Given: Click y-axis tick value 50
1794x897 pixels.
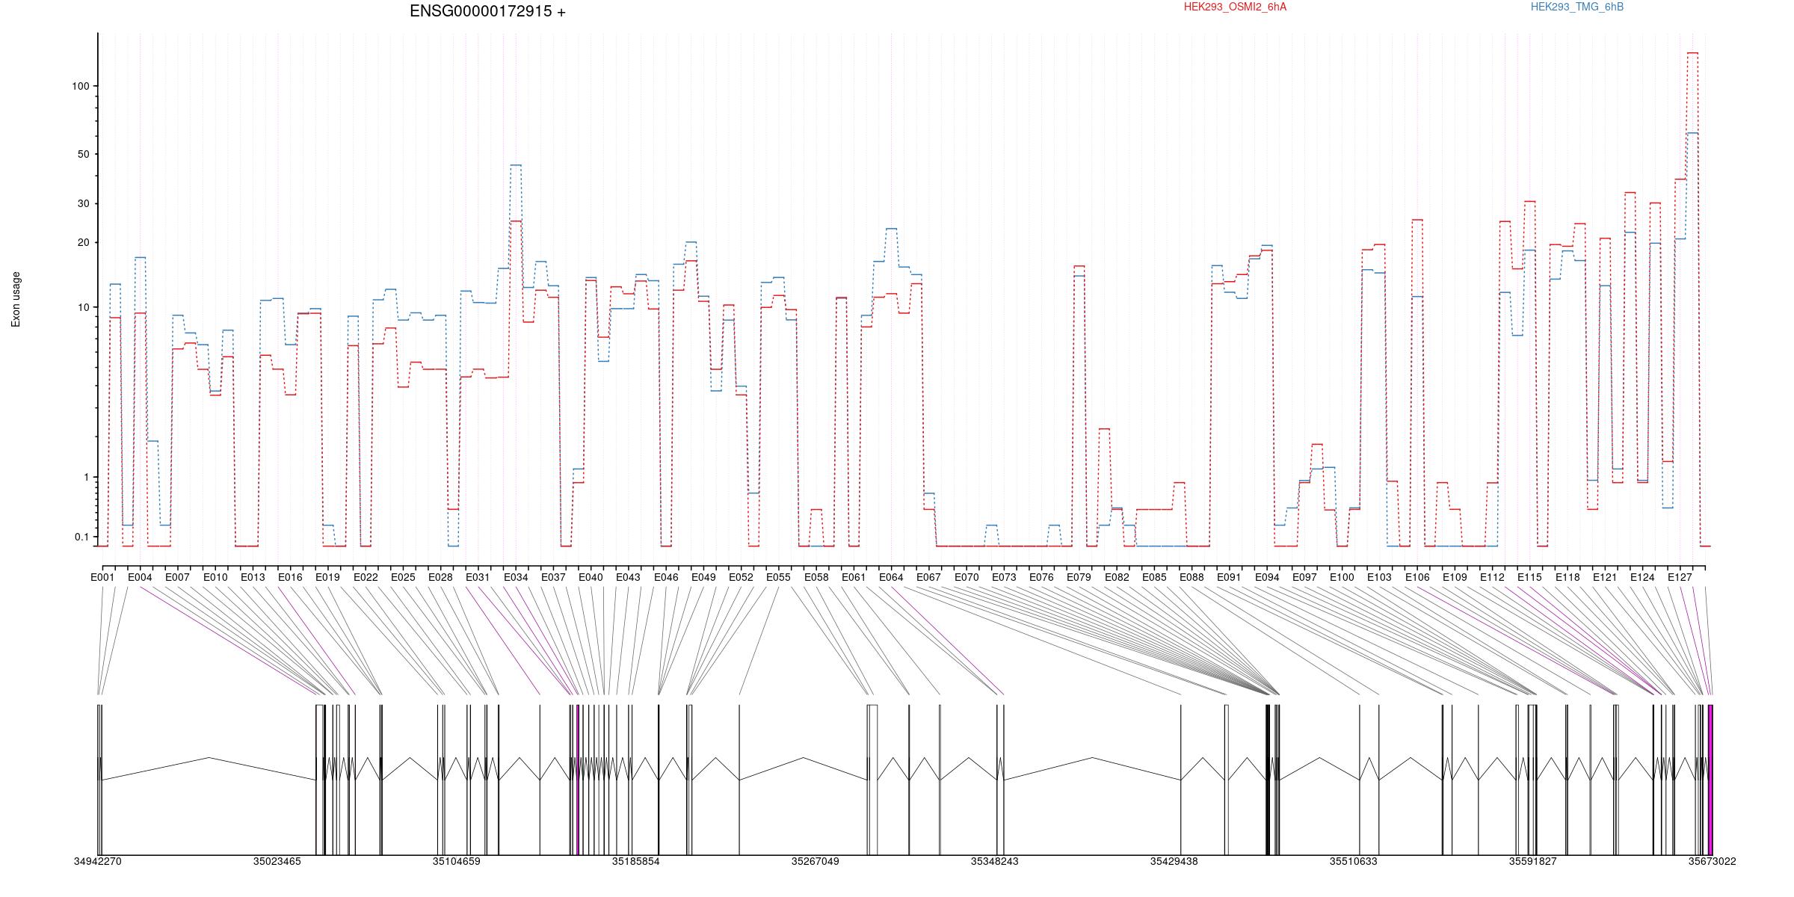Looking at the screenshot, I should click(83, 155).
